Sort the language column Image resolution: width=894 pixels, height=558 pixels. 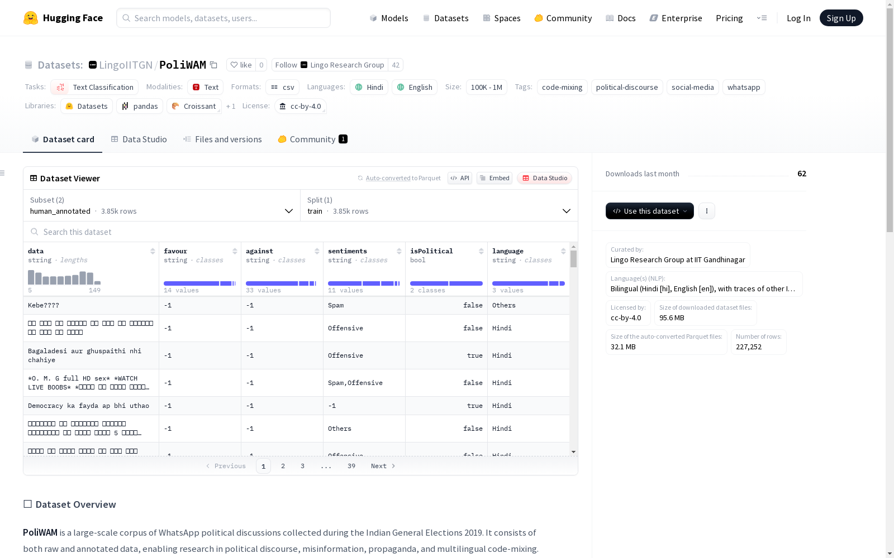tap(563, 251)
